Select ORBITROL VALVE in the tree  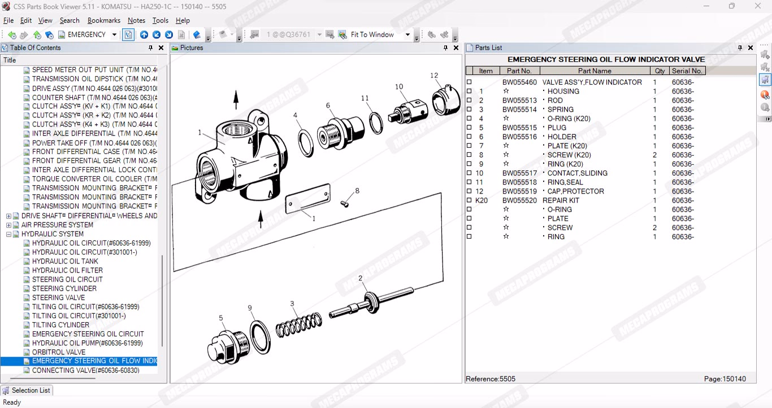[x=59, y=352]
